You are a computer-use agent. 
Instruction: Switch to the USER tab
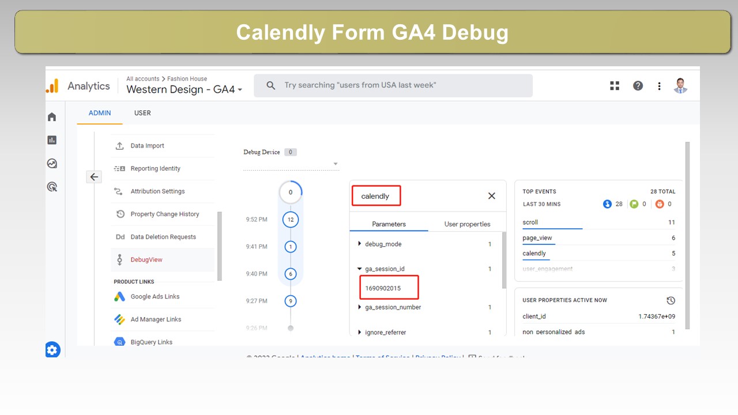pyautogui.click(x=142, y=113)
